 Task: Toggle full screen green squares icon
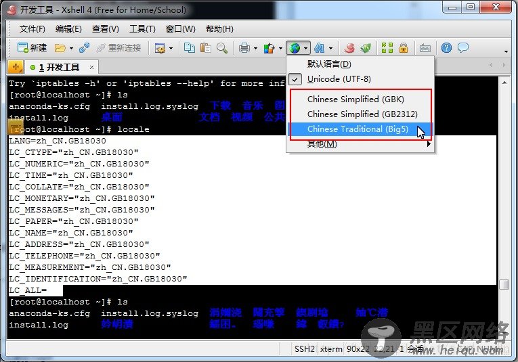[x=387, y=48]
